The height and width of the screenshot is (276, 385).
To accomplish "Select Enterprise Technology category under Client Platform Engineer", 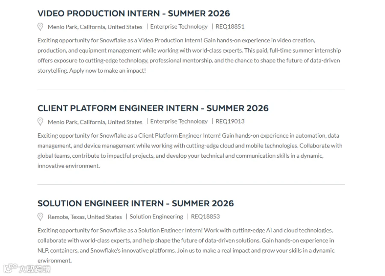I will pyautogui.click(x=179, y=121).
